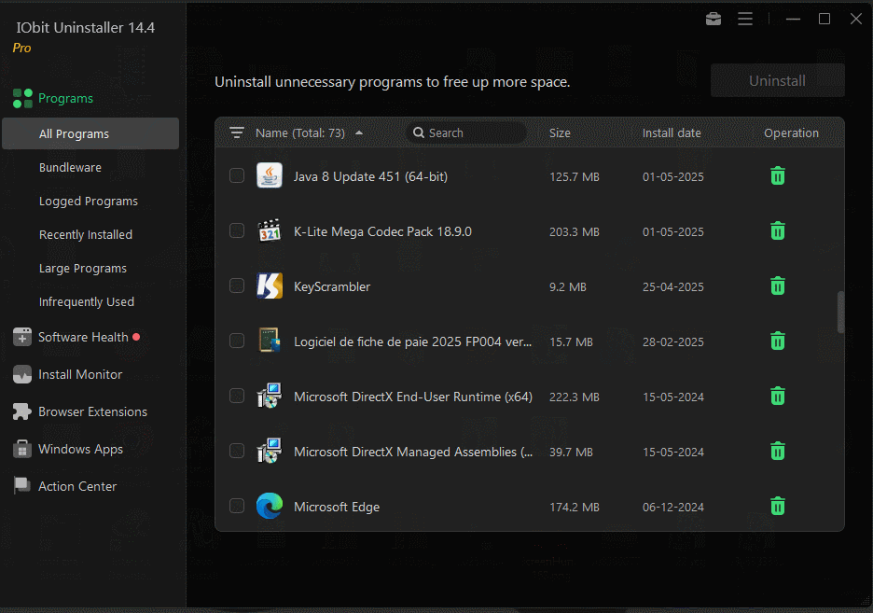Click the K-Lite Codec Pack program icon

coord(270,230)
